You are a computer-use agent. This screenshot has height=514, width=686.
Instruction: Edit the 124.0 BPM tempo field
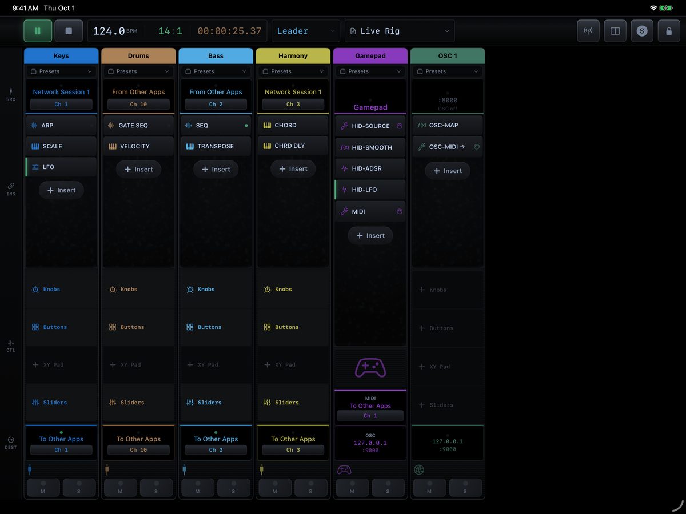[115, 31]
